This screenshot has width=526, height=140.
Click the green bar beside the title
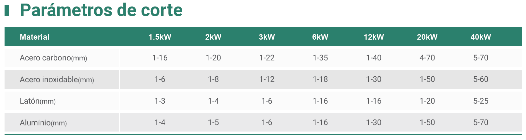coord(7,11)
